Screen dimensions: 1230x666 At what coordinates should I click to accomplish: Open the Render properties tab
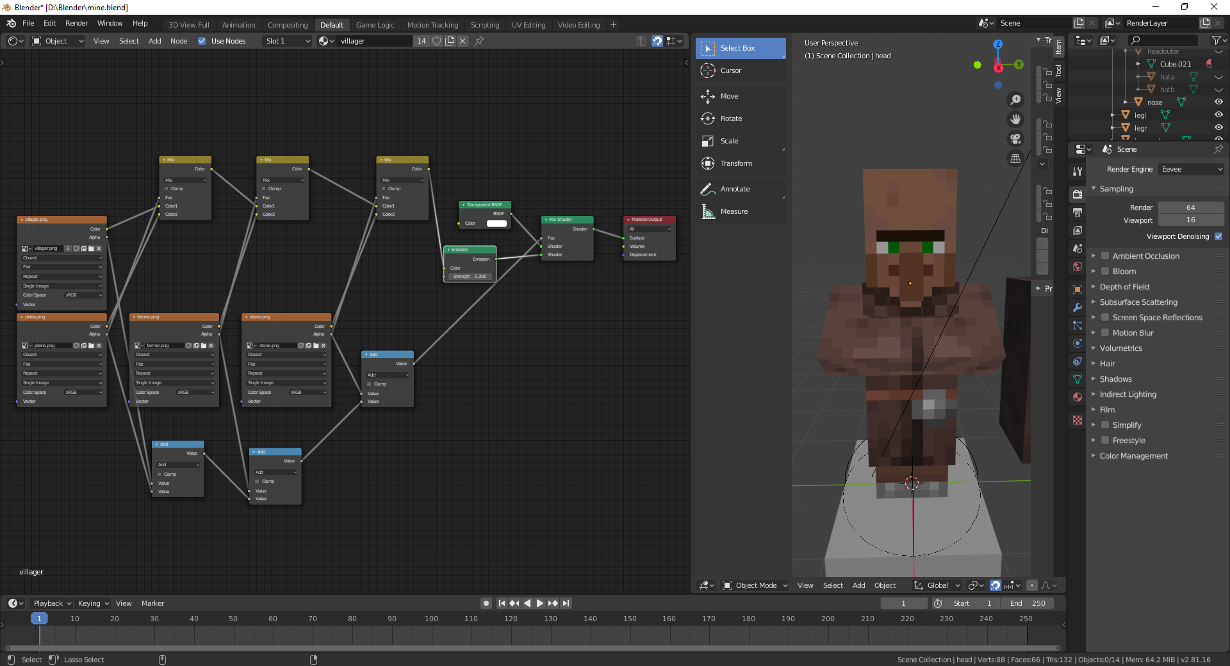[x=1078, y=194]
